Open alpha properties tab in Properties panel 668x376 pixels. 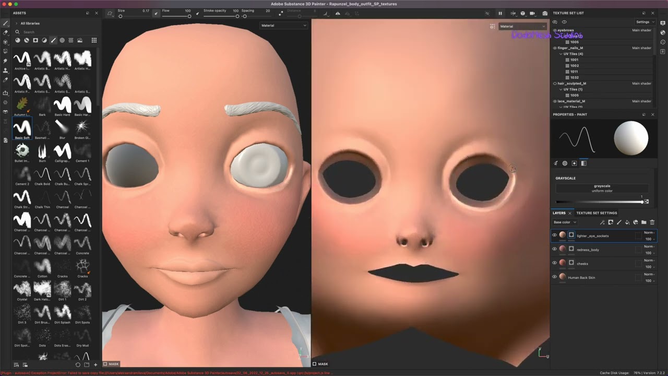click(x=565, y=163)
